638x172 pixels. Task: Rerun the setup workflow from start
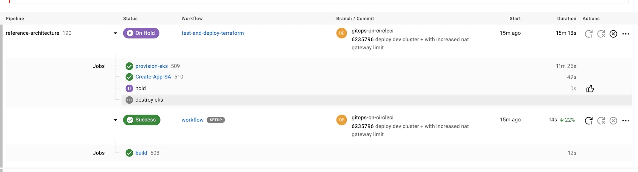[x=589, y=120]
